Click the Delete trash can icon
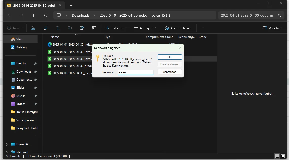This screenshot has height=160, width=289. click(x=94, y=28)
